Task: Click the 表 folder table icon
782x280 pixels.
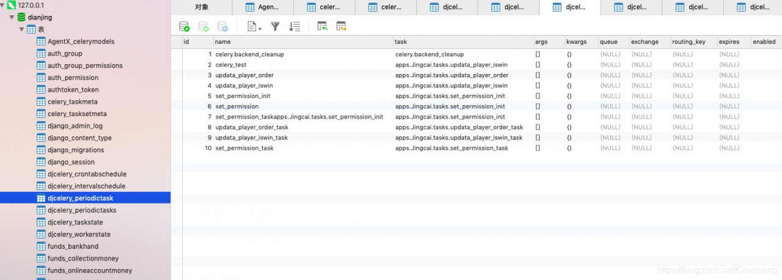Action: pos(31,29)
